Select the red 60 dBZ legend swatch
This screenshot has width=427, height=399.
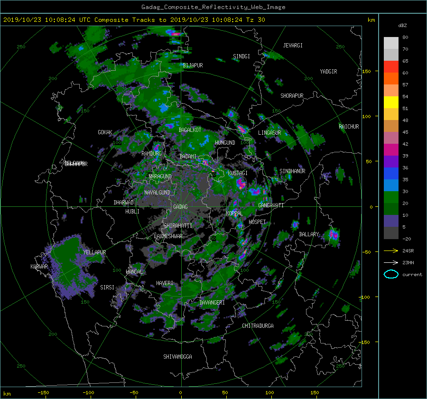pyautogui.click(x=391, y=67)
